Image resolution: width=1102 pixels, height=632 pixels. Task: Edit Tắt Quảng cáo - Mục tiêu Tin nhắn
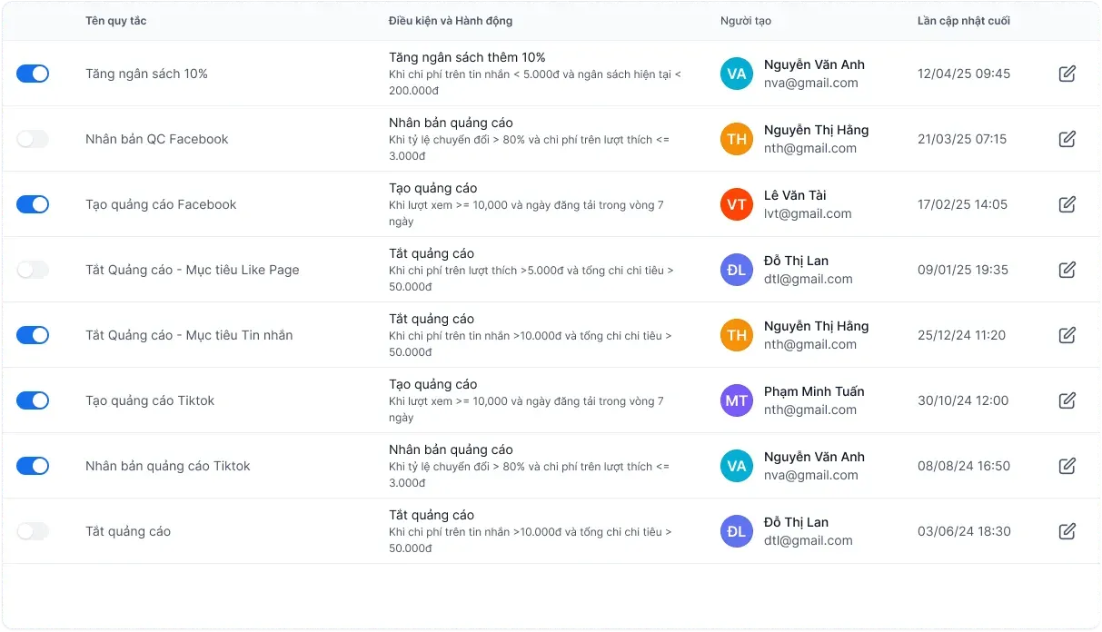coord(1067,335)
